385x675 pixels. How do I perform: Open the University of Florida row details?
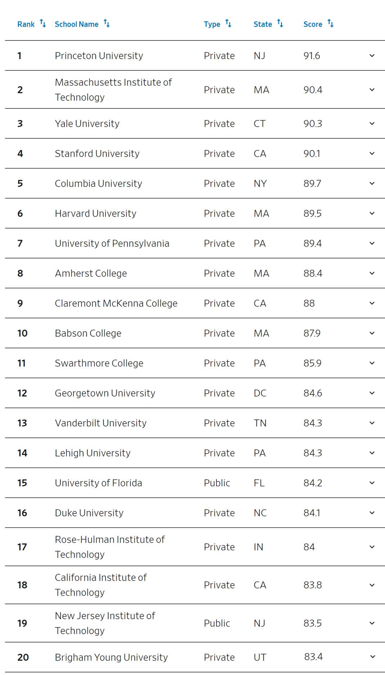[x=372, y=483]
